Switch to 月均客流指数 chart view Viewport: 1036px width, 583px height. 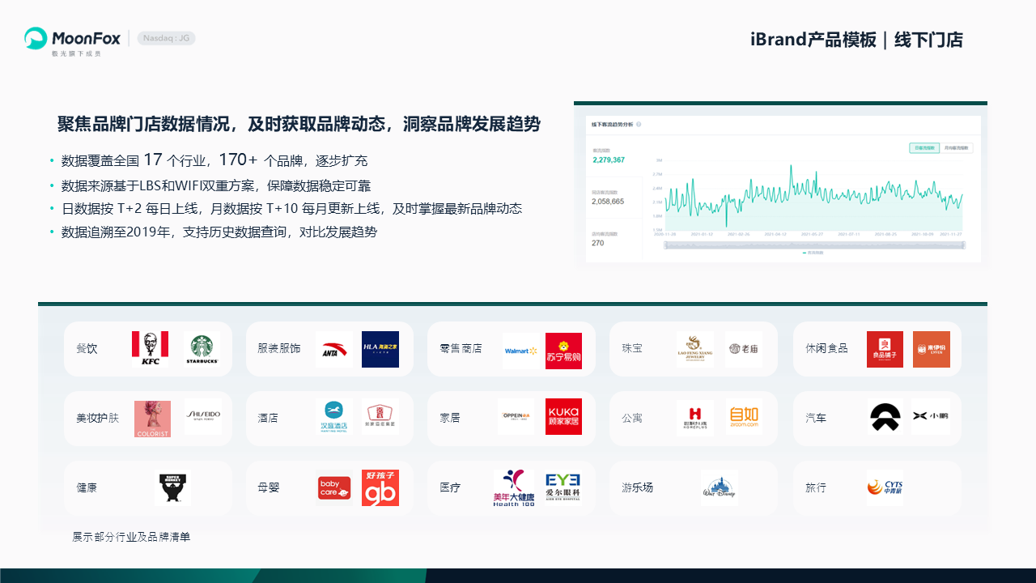[955, 148]
